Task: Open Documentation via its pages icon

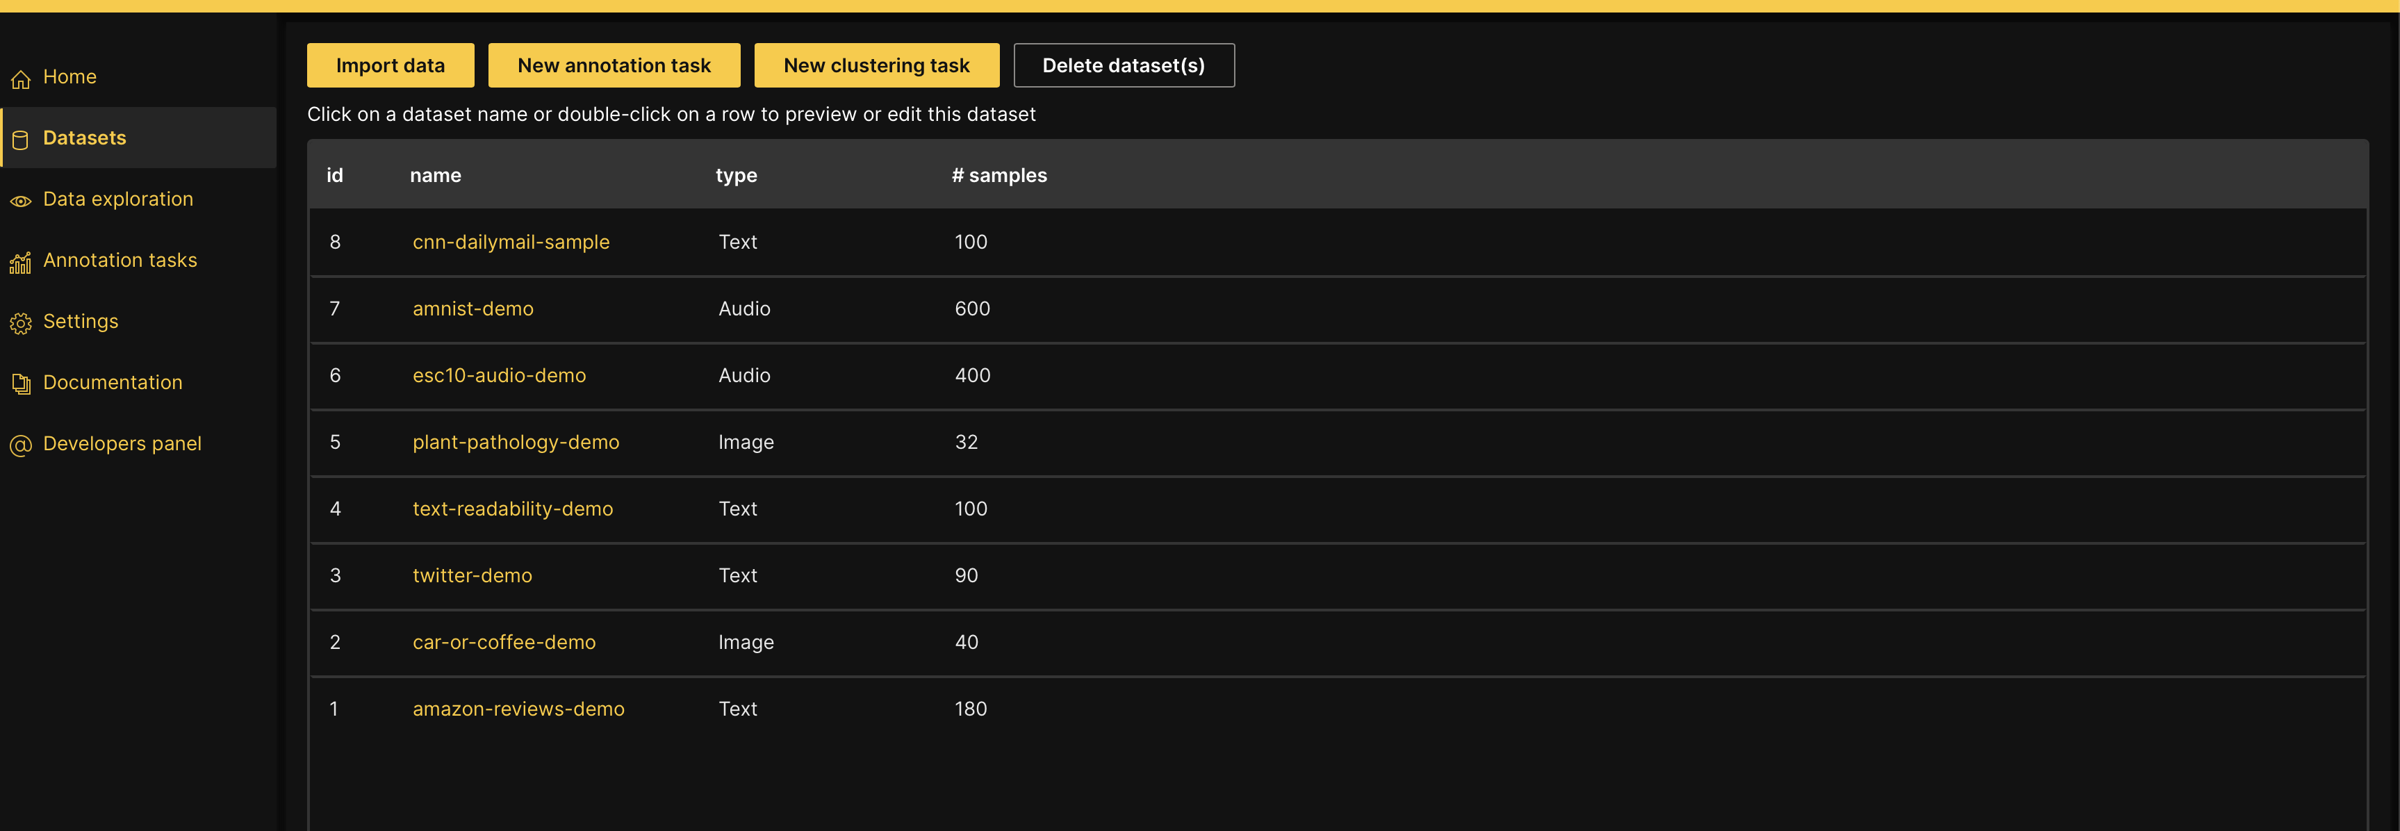Action: pyautogui.click(x=22, y=384)
